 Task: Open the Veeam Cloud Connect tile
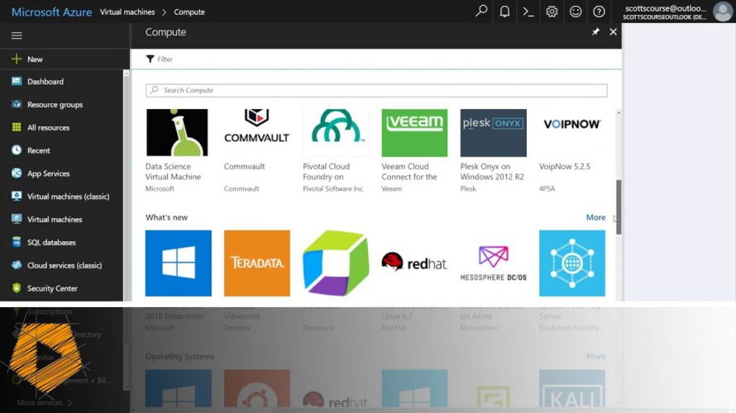[414, 133]
